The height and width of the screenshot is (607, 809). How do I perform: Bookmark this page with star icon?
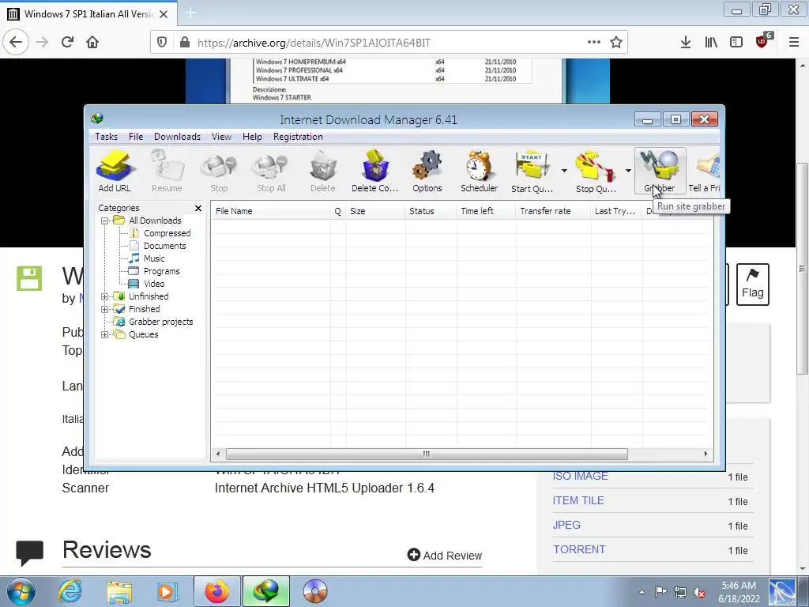pos(616,43)
